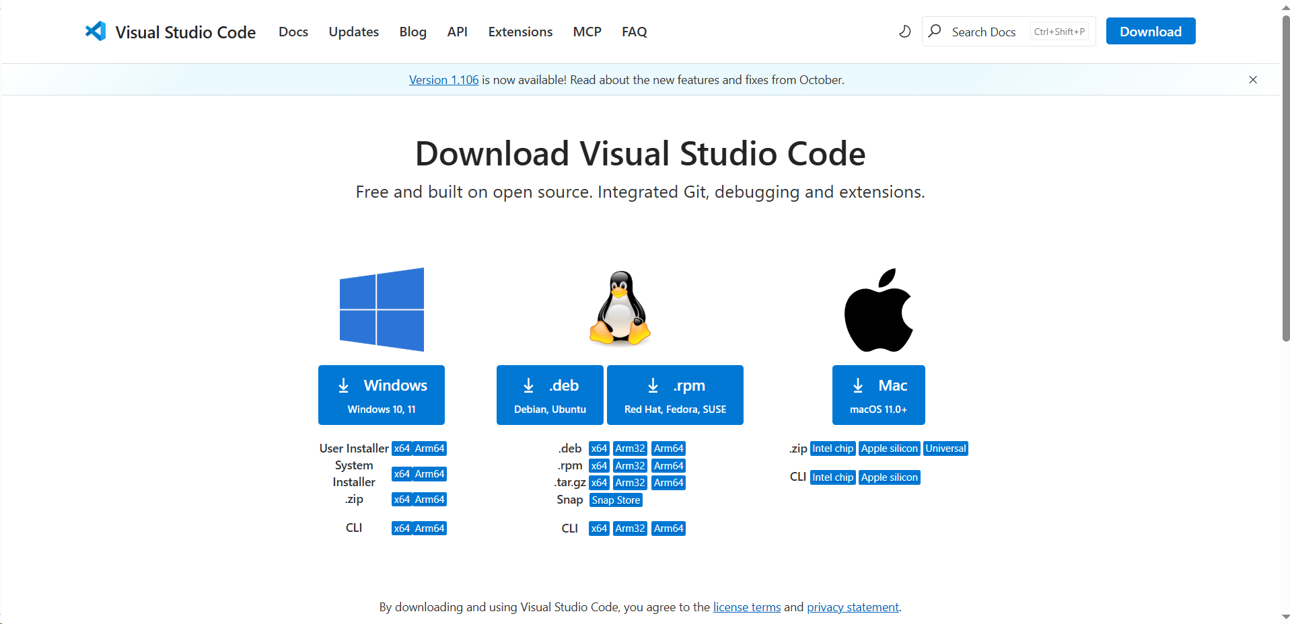Open the FAQ navigation link
The width and height of the screenshot is (1290, 624).
(634, 32)
